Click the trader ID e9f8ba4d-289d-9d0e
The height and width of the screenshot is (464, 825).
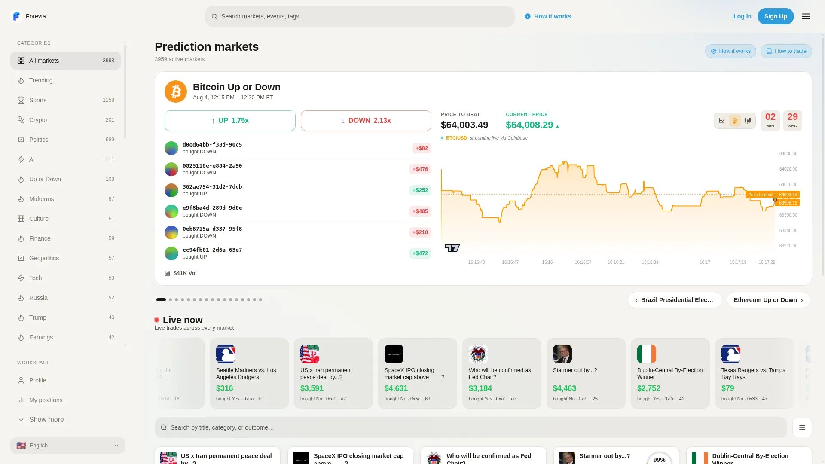pyautogui.click(x=212, y=208)
